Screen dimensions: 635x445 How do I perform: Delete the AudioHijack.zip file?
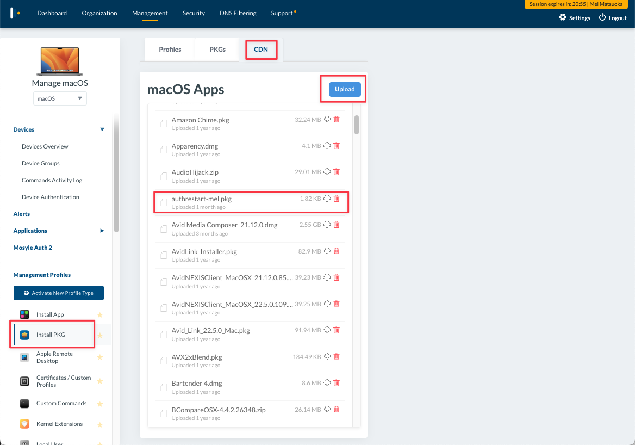pyautogui.click(x=337, y=172)
